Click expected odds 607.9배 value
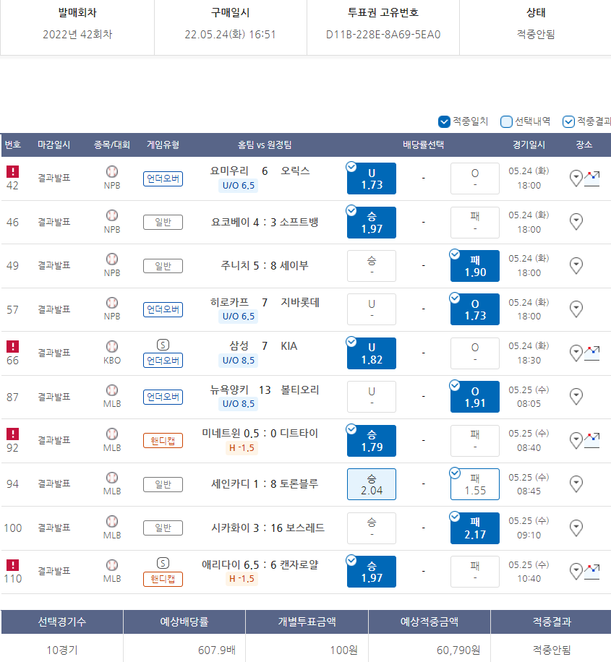Viewport: 611px width, 662px height. click(217, 650)
